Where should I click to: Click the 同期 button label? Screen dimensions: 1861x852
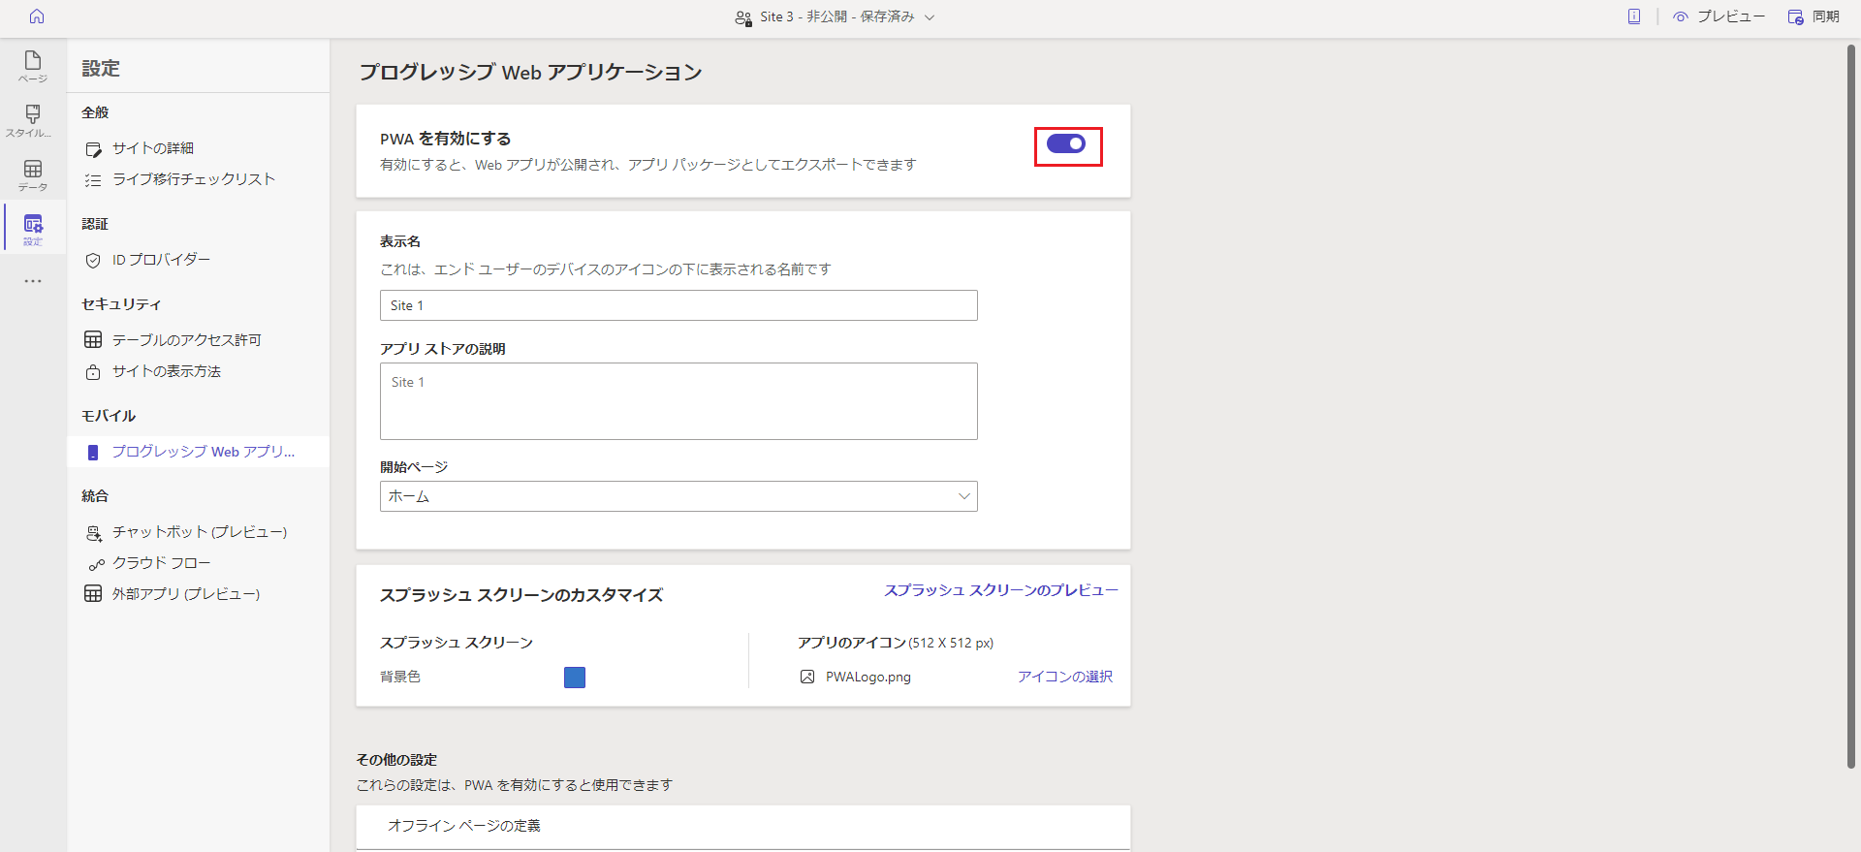click(x=1826, y=16)
